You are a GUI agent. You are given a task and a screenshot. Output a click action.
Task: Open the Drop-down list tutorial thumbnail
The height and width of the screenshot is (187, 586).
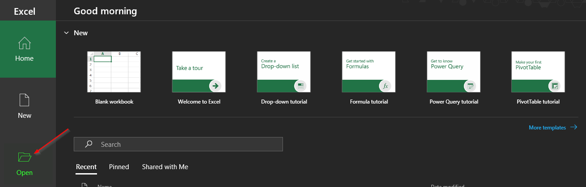284,72
